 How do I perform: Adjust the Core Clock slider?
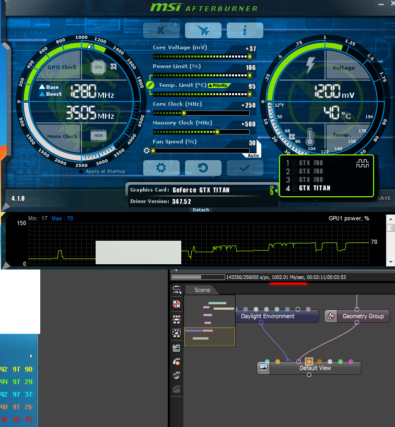click(x=201, y=113)
